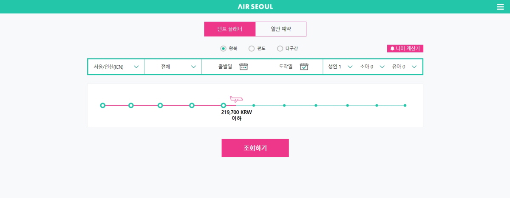Open the hamburger menu icon

[500, 7]
